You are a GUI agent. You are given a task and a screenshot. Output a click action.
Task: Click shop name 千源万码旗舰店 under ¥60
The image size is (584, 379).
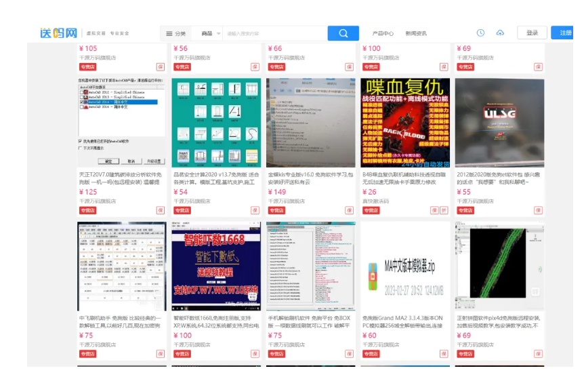381,344
